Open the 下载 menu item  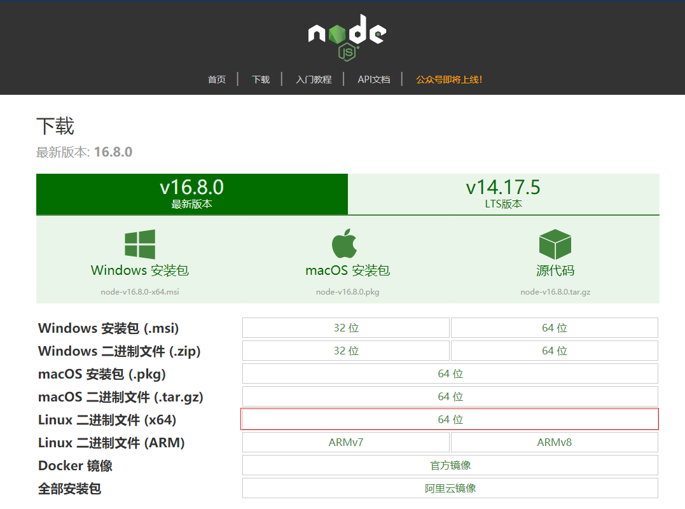260,79
